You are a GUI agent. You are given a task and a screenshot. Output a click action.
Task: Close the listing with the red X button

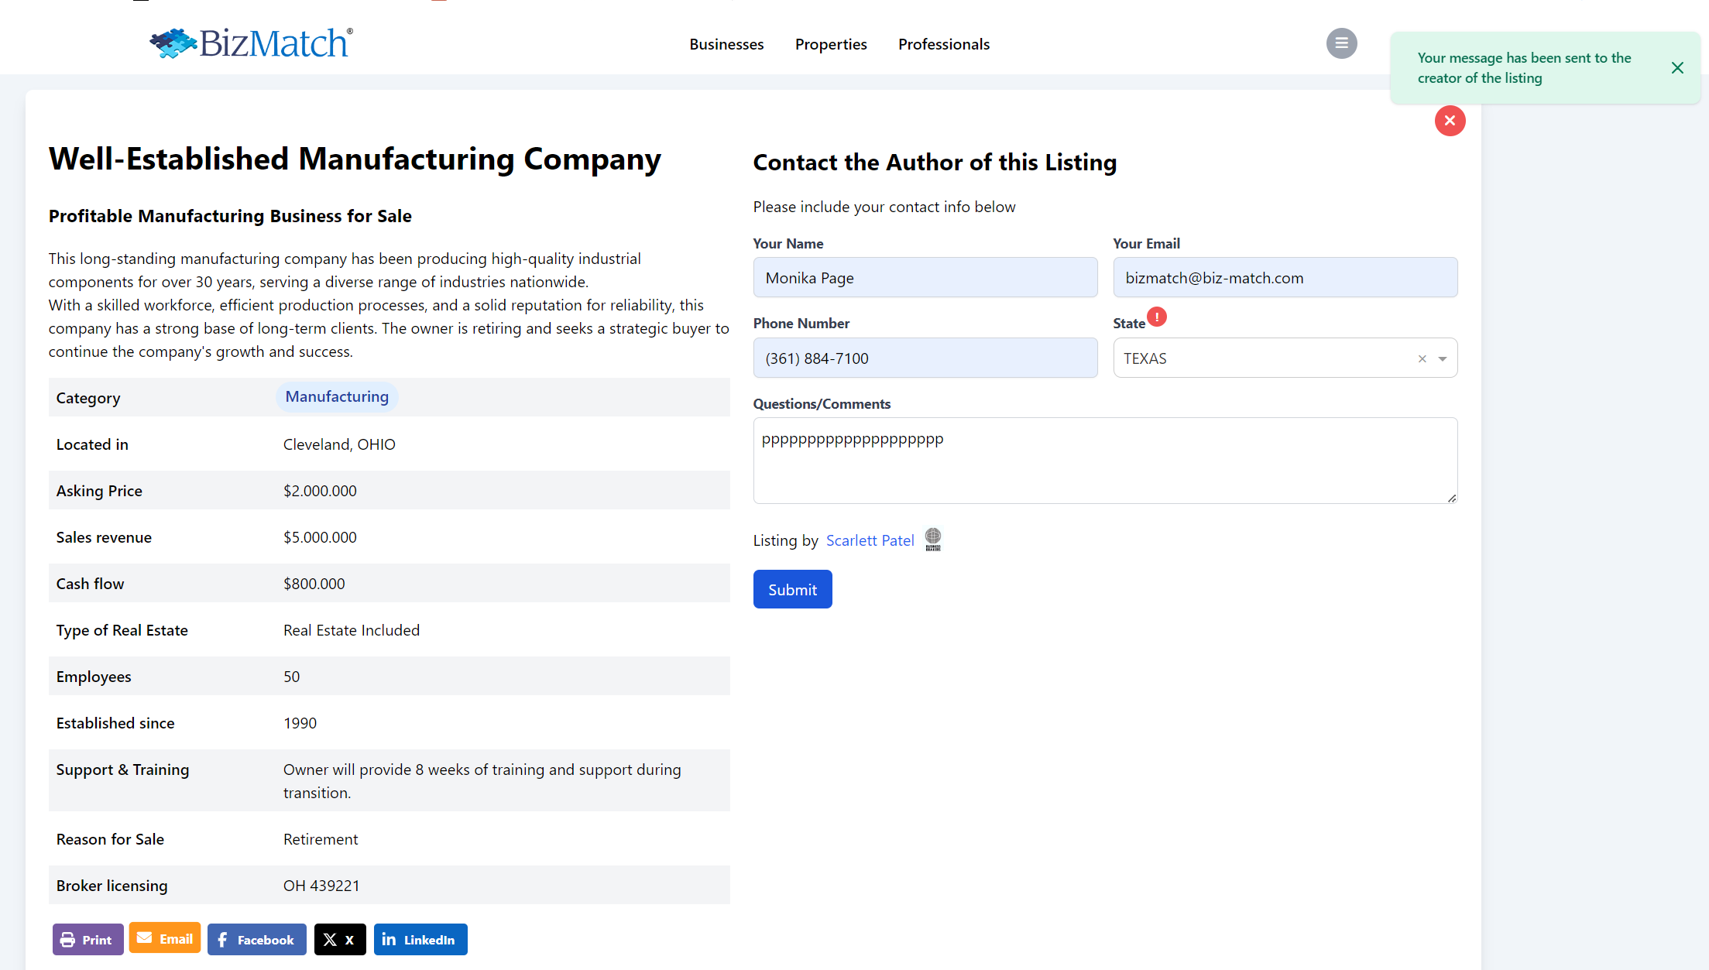(x=1450, y=121)
